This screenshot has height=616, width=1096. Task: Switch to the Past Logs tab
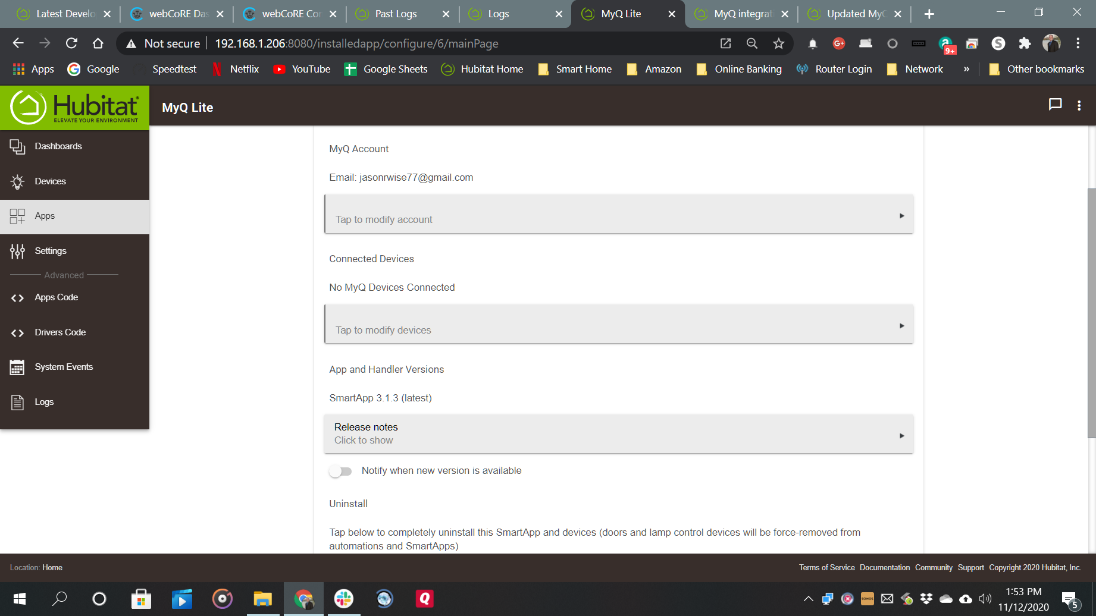(403, 14)
